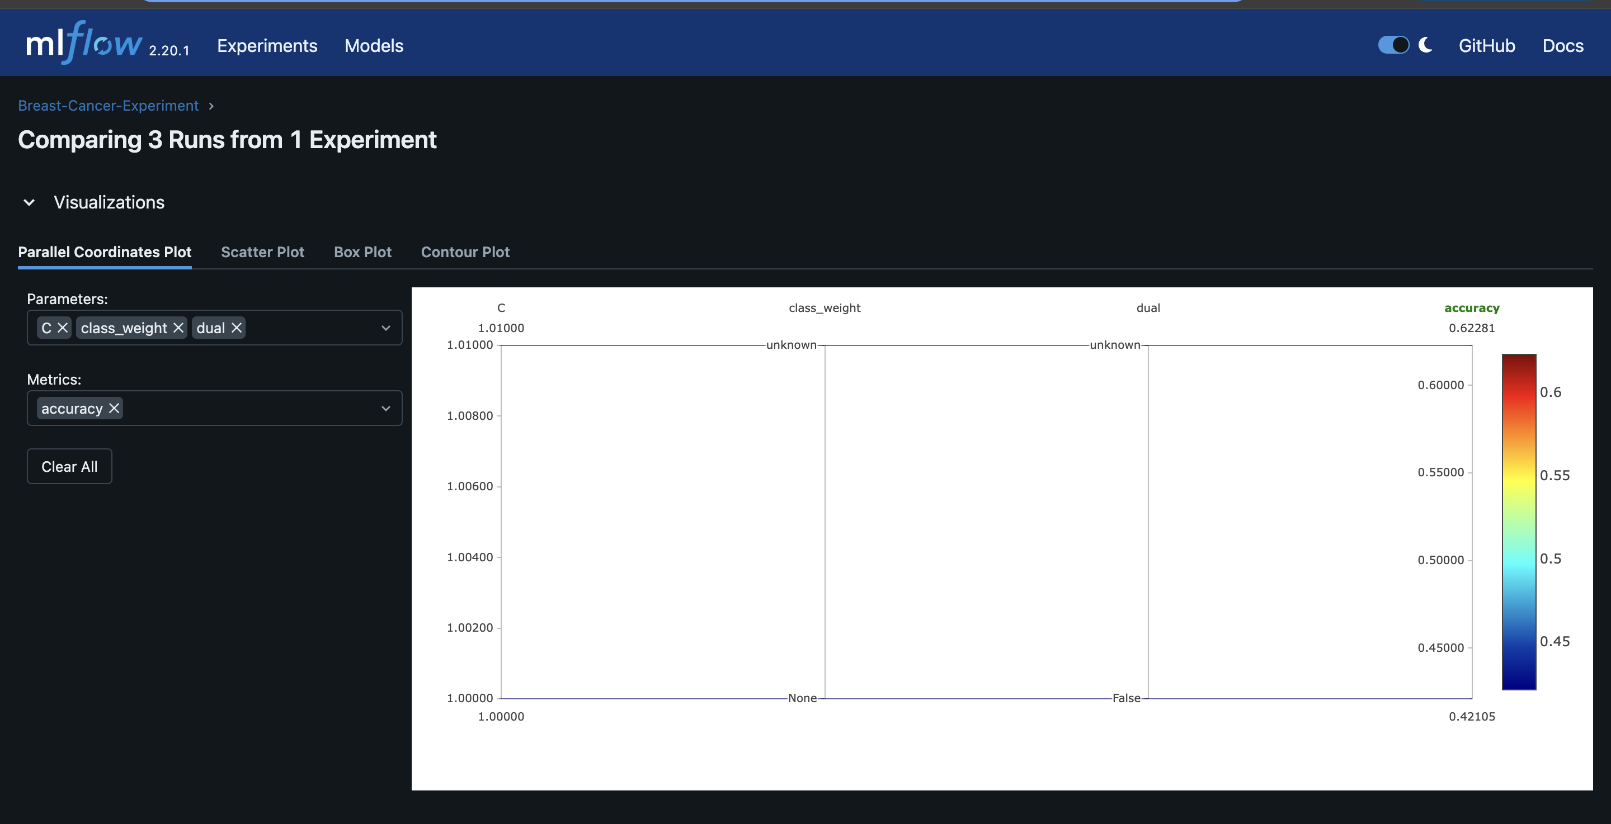Go to the Experiments page
This screenshot has height=824, width=1611.
267,46
